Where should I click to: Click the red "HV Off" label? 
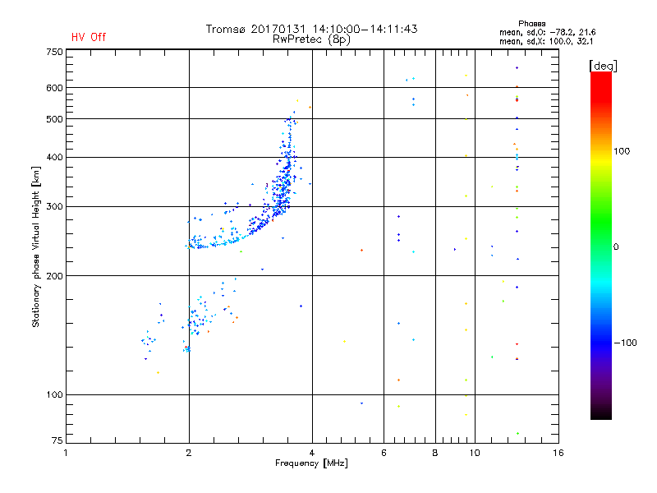point(89,37)
